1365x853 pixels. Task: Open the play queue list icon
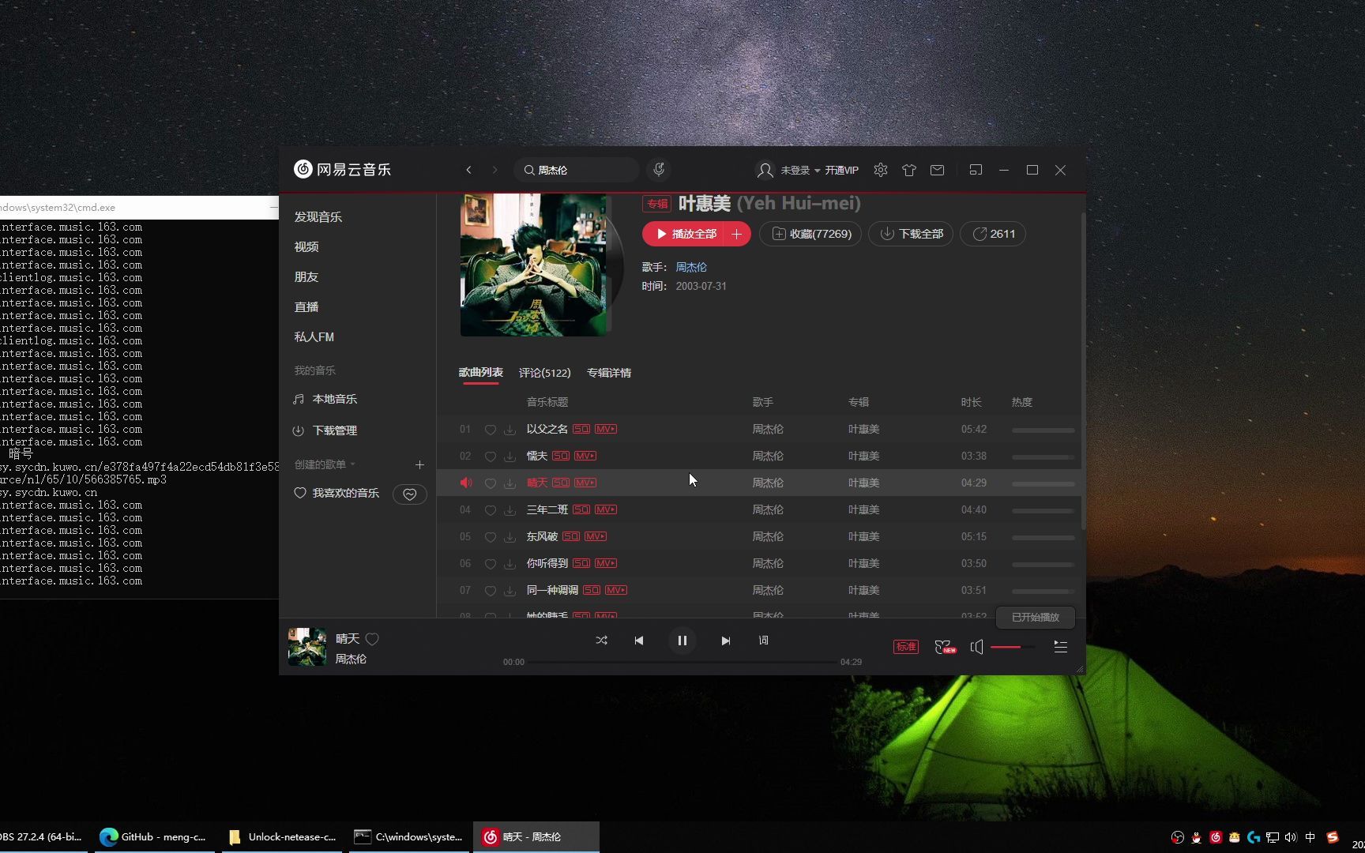1061,647
